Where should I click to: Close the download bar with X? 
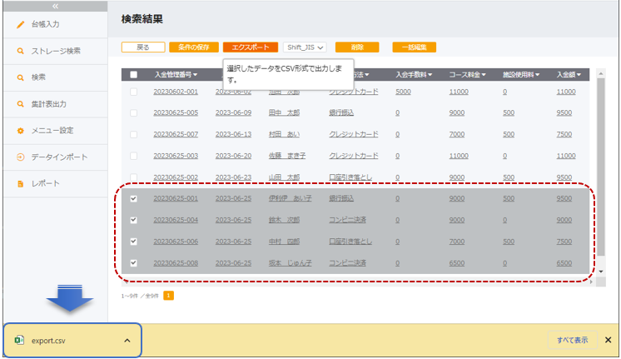click(x=608, y=340)
